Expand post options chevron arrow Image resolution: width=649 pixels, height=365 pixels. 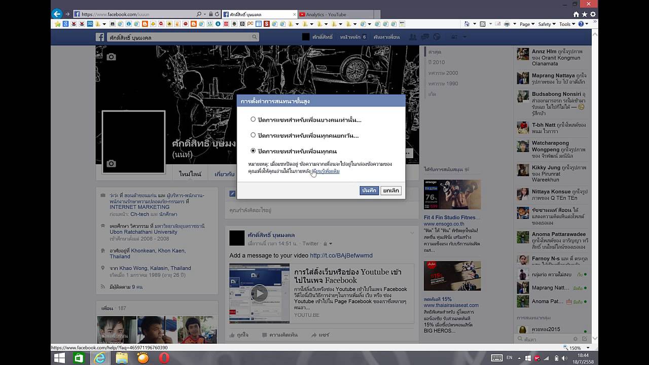click(412, 233)
